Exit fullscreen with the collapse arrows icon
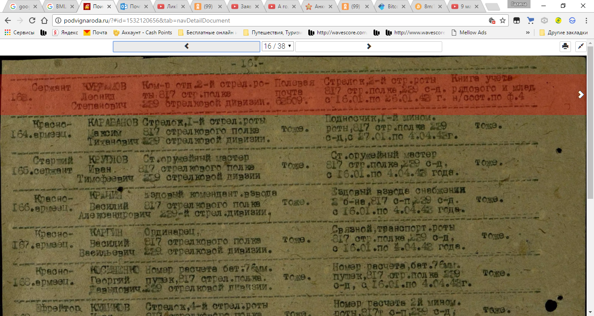594x316 pixels. [x=581, y=46]
